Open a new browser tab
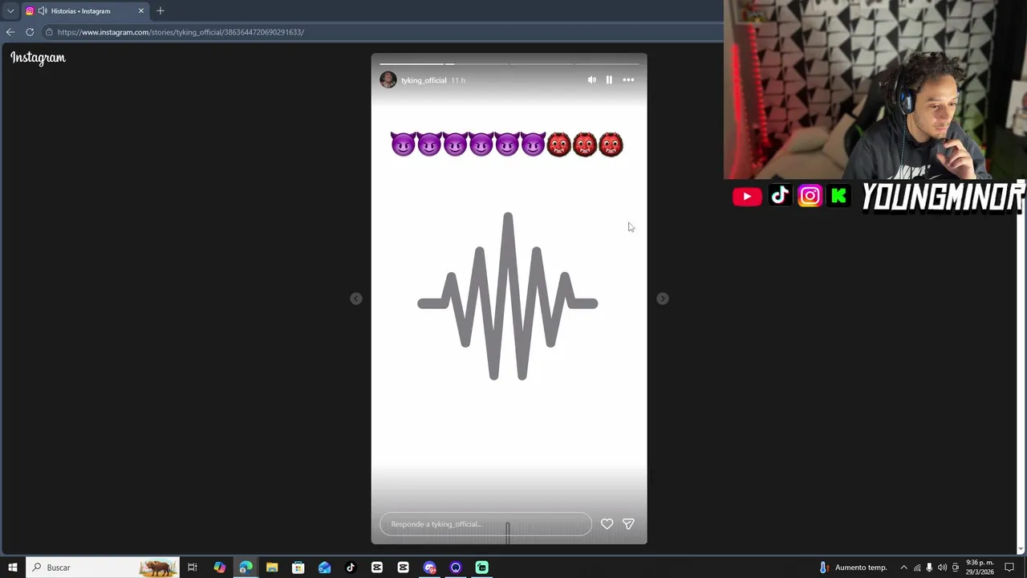 pos(160,11)
